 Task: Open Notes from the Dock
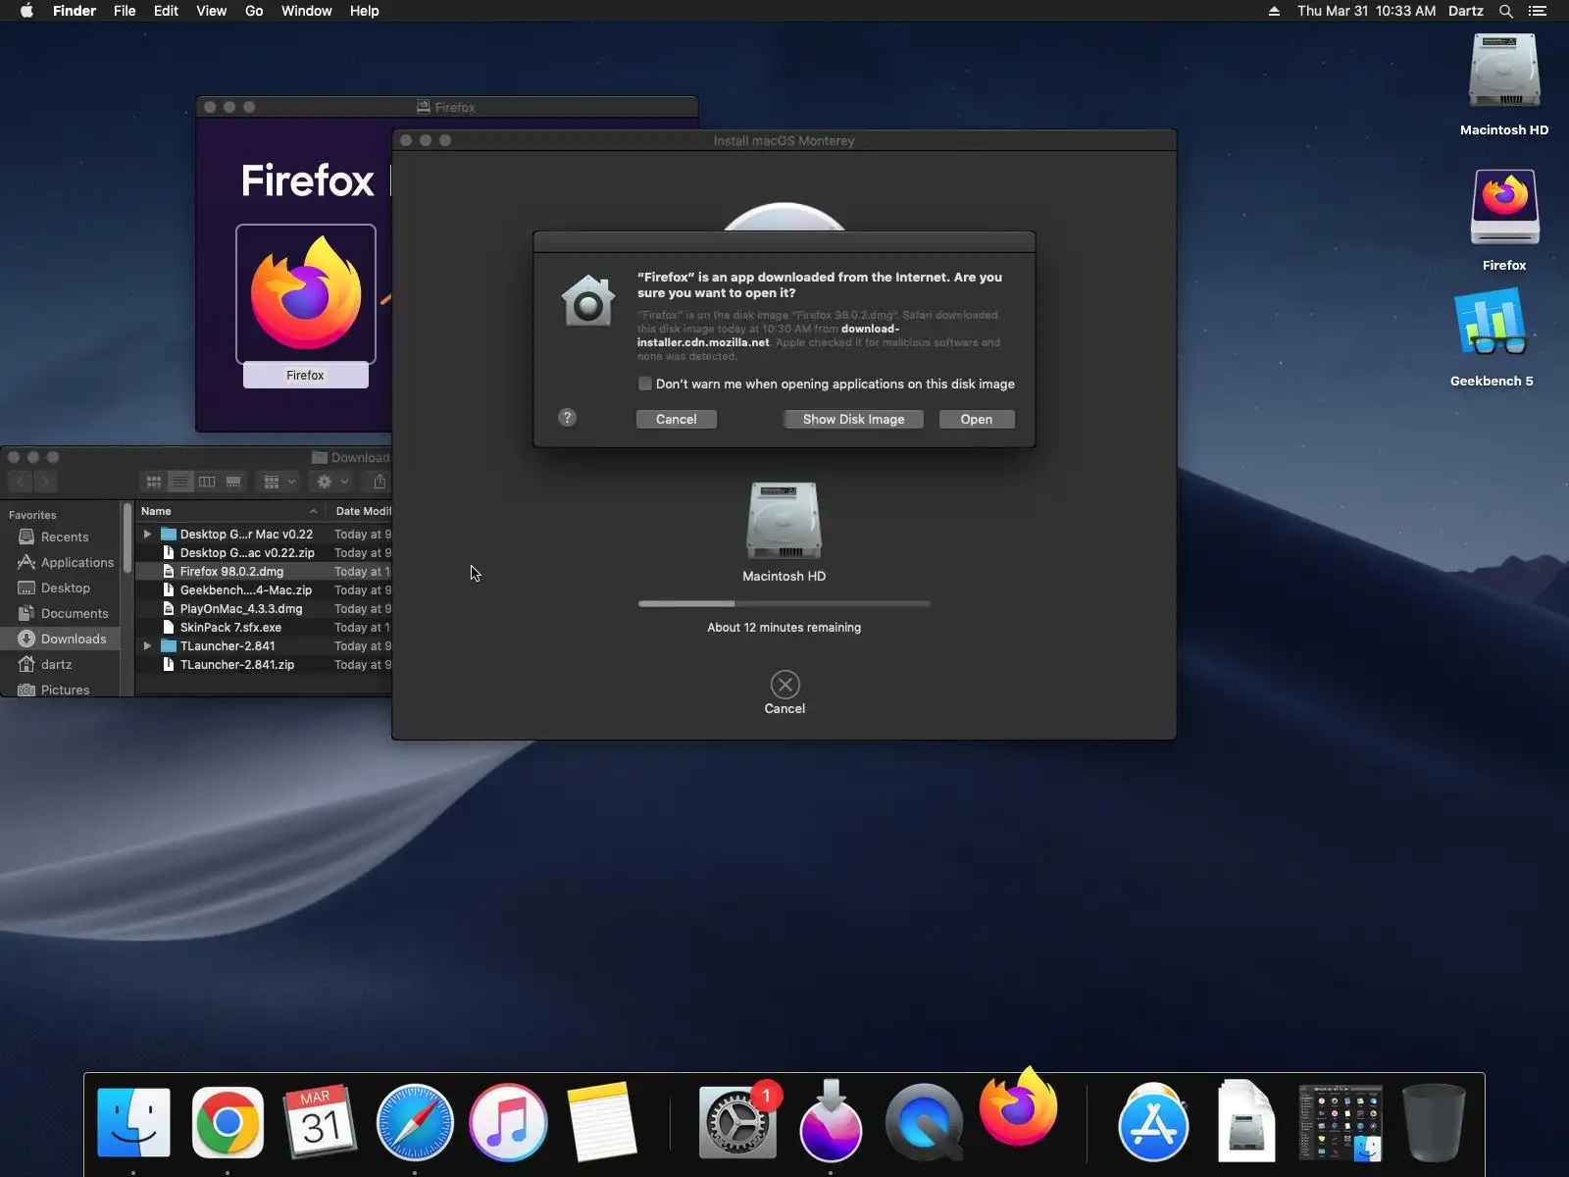pyautogui.click(x=602, y=1123)
